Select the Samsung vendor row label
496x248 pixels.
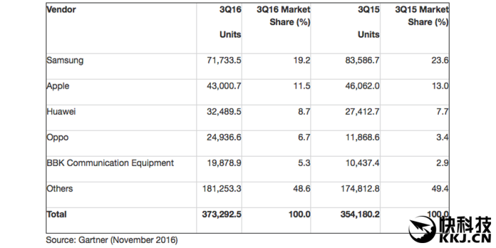click(65, 61)
